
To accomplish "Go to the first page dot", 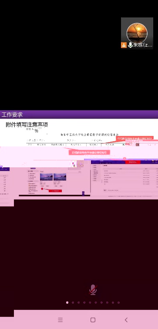I will click(67, 302).
